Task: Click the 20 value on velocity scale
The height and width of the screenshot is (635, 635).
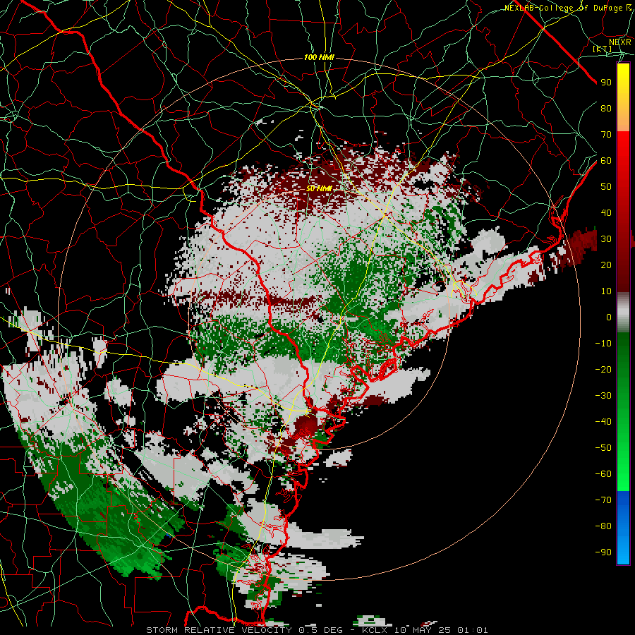Action: tap(606, 265)
